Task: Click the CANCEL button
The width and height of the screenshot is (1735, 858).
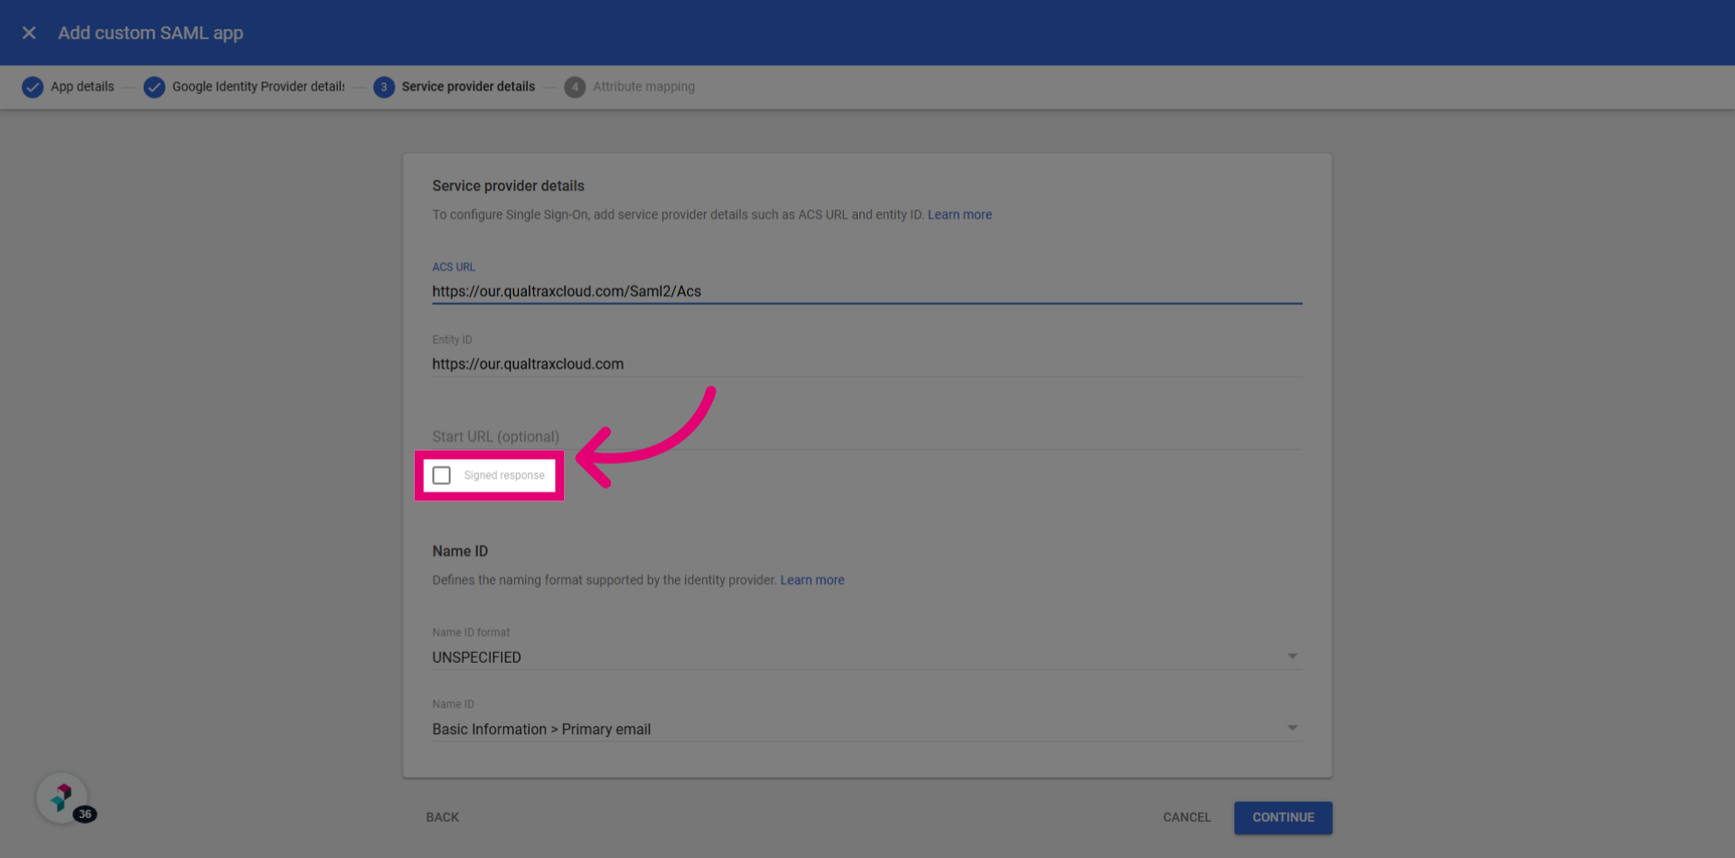Action: [1186, 817]
